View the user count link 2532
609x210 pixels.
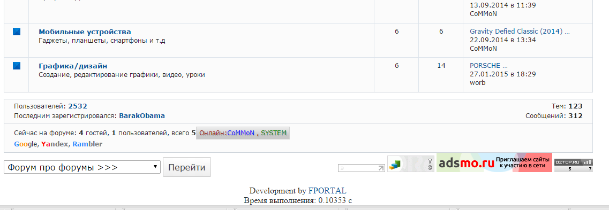(x=78, y=106)
